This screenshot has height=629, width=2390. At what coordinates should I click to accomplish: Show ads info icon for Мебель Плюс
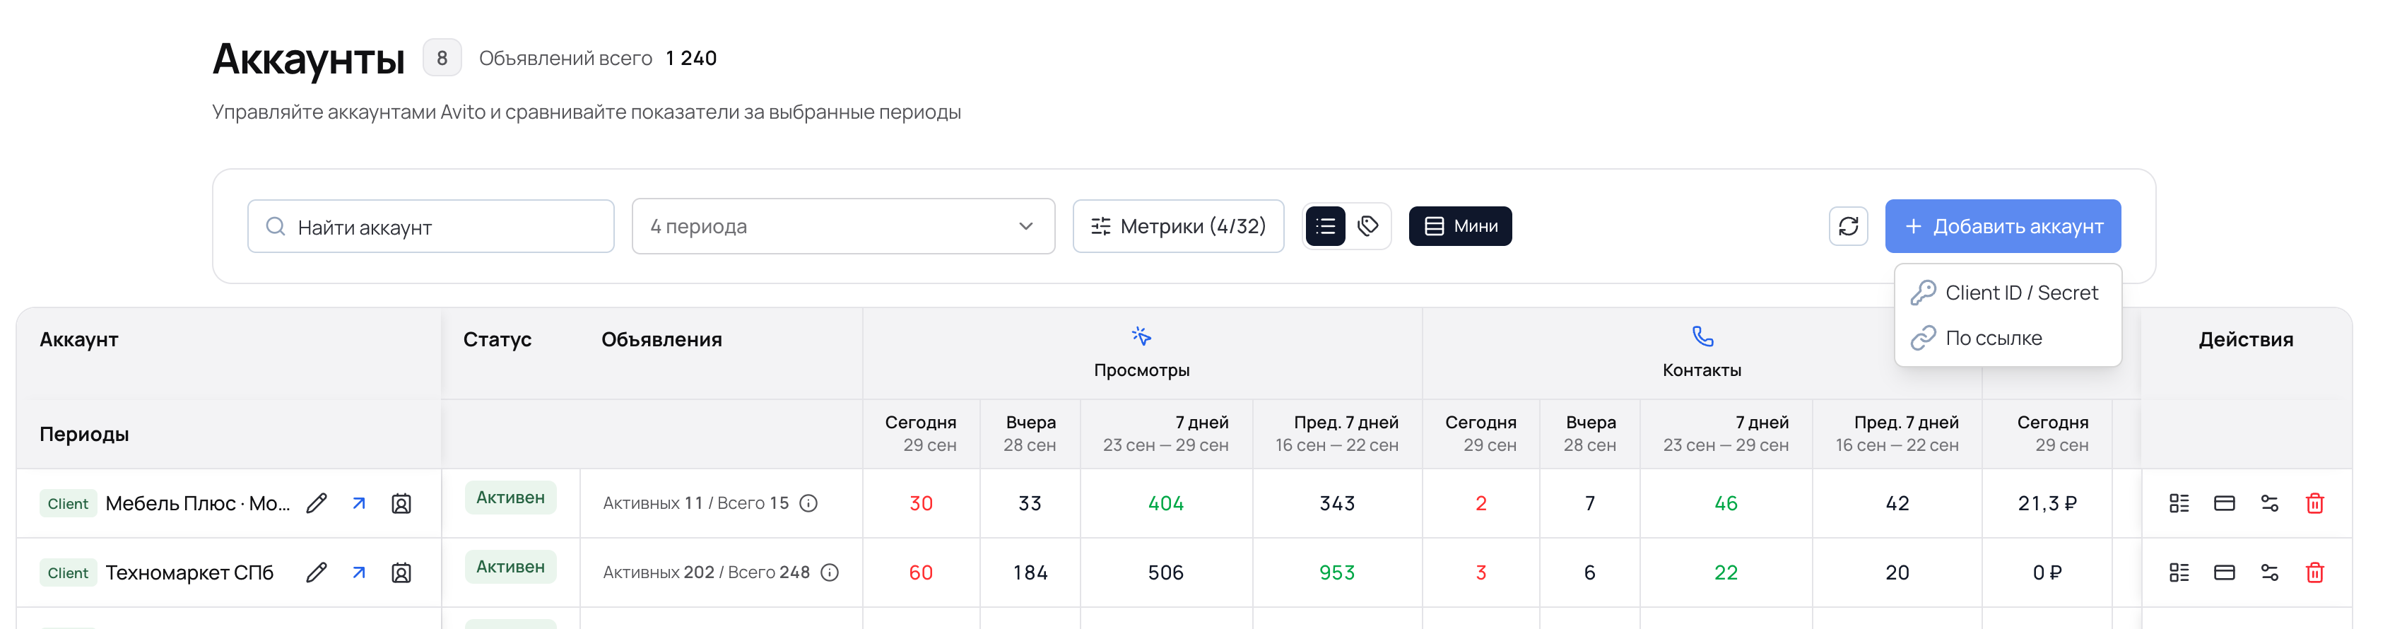808,502
